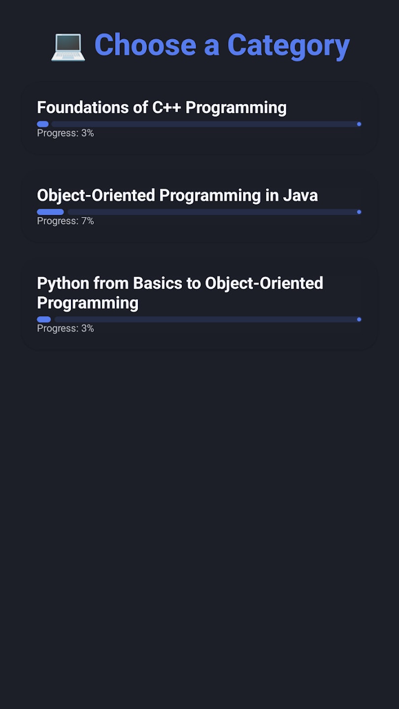The image size is (399, 709).
Task: Click the filled portion of the Python progress bar
Action: coord(43,320)
